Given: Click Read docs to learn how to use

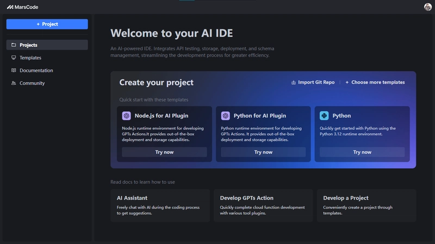Looking at the screenshot, I should click(142, 182).
